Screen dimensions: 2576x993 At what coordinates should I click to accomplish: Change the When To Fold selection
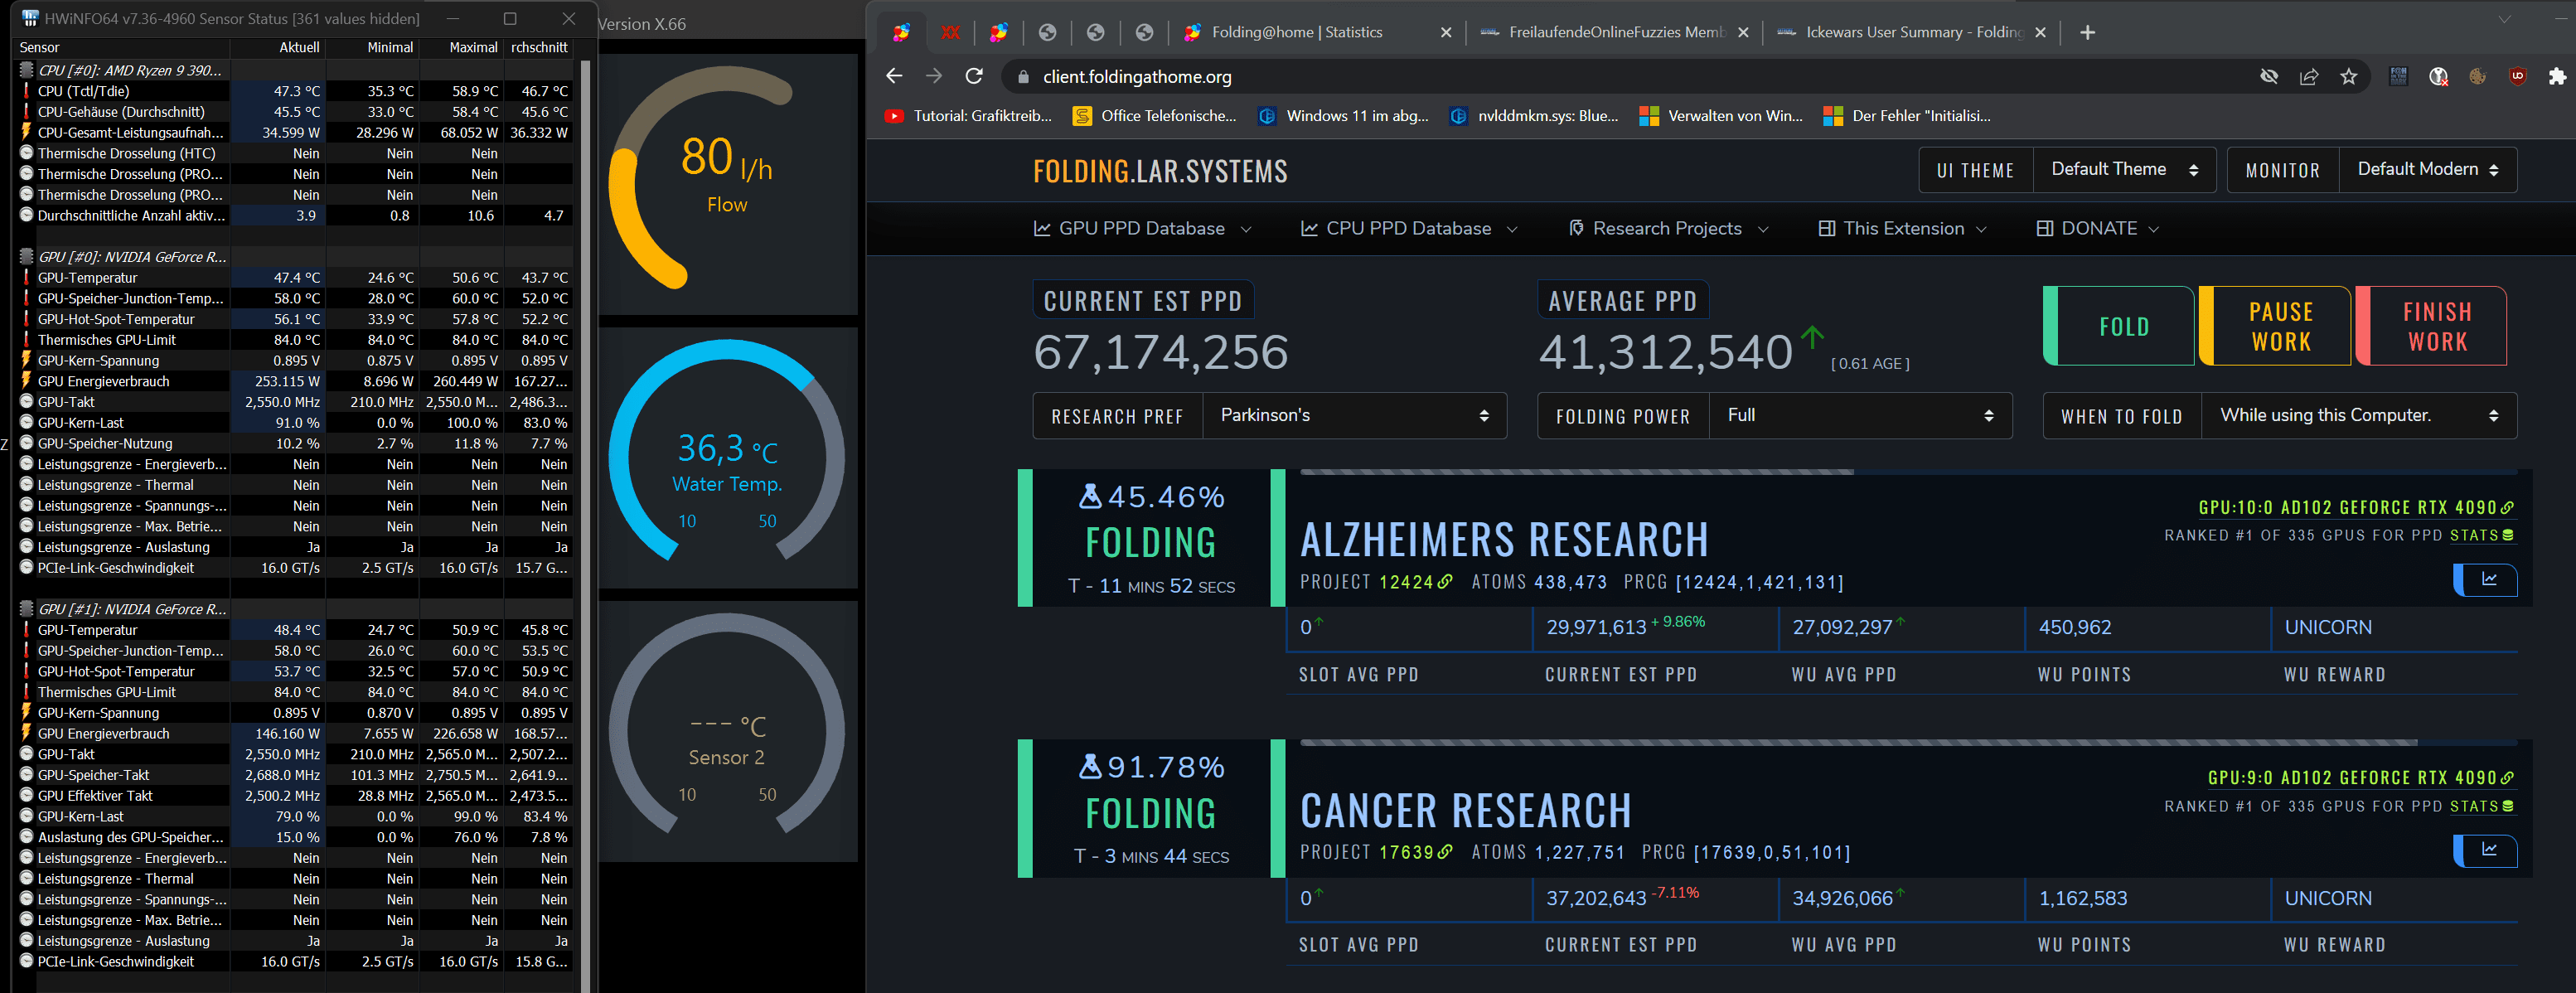[x=2357, y=416]
